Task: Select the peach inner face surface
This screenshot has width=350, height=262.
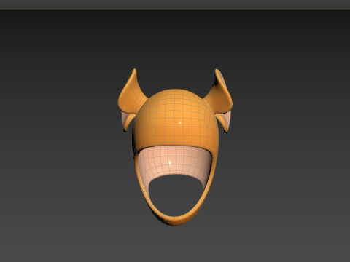Action: [x=174, y=160]
